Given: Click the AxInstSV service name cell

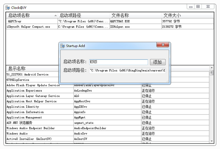Looking at the screenshot, I should 107,139.
